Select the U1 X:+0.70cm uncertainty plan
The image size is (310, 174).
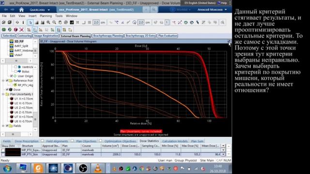[24, 99]
